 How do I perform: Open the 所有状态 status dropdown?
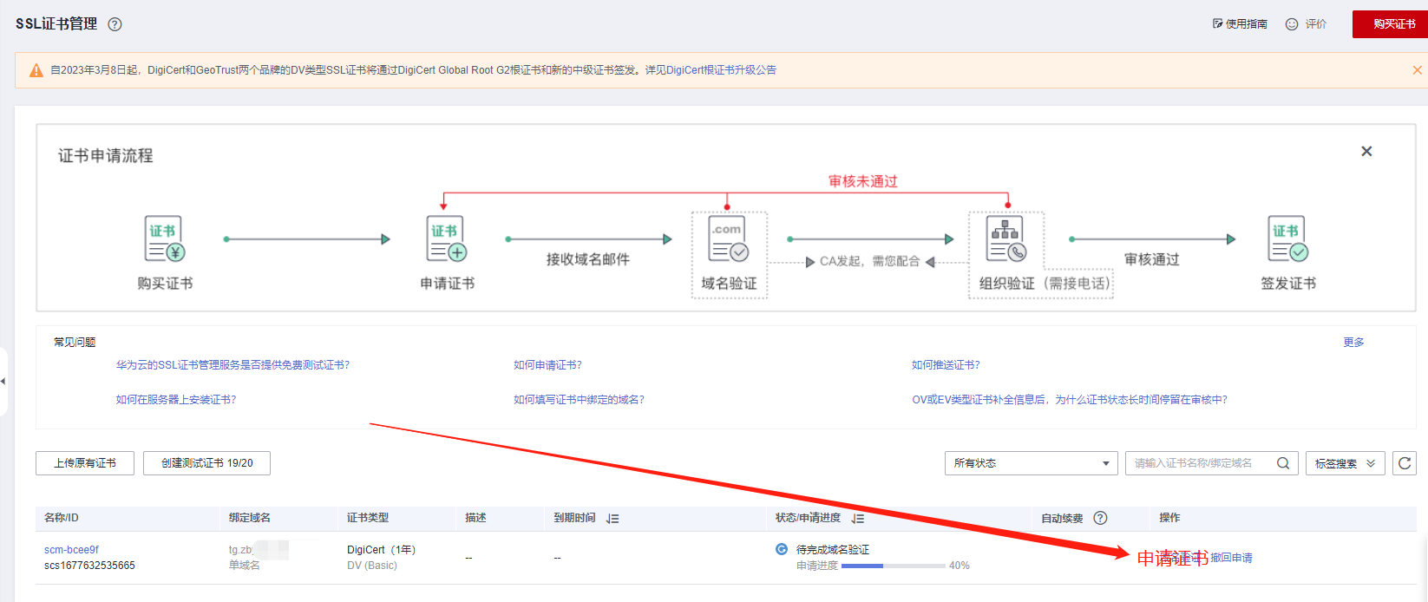[1031, 463]
